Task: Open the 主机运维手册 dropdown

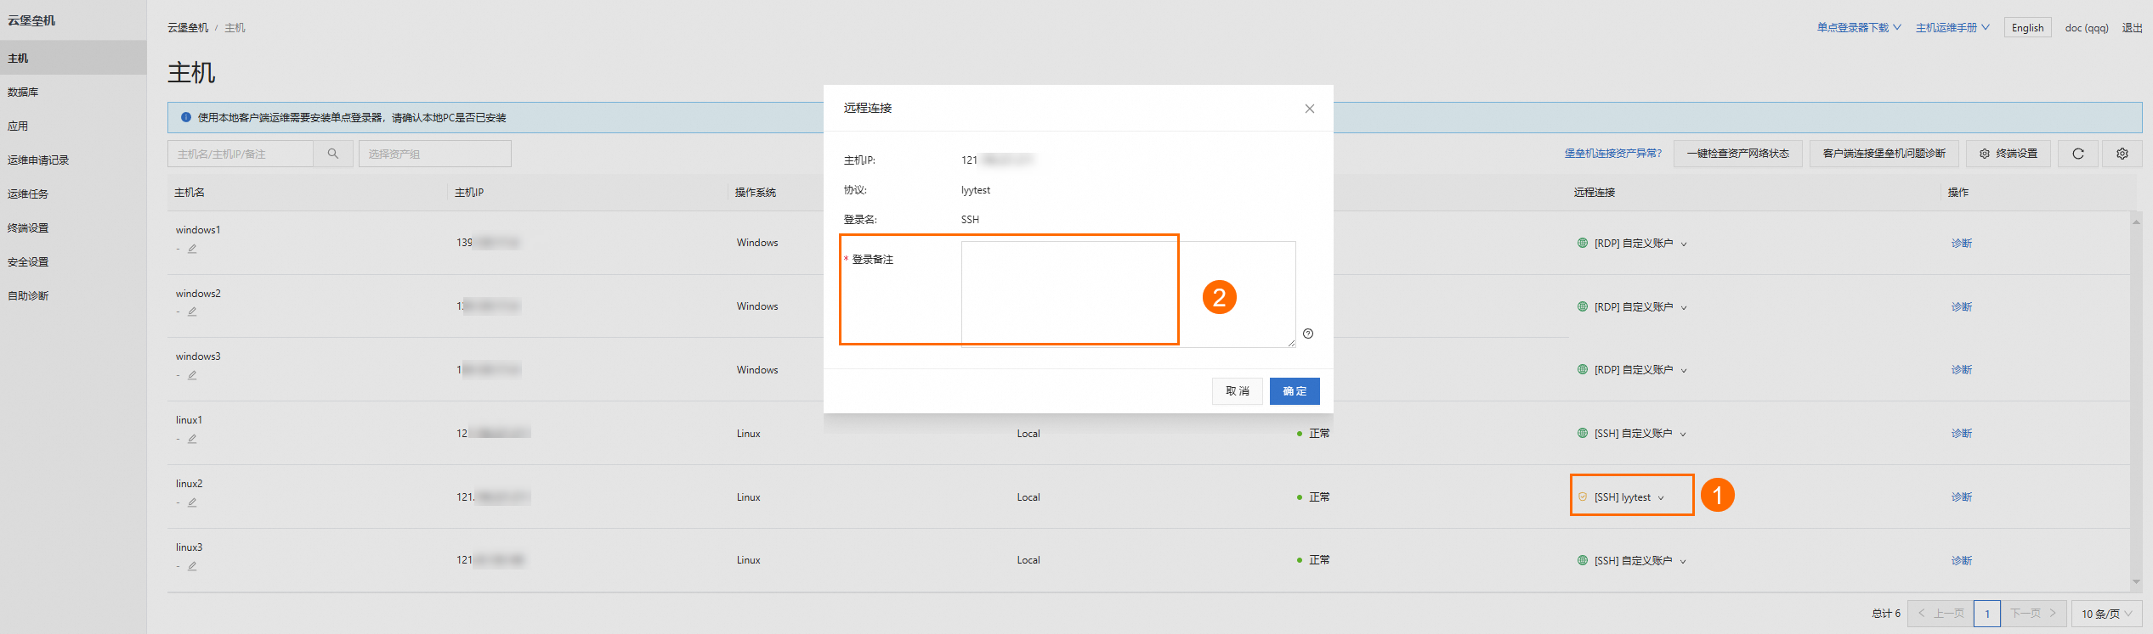Action: click(x=1952, y=28)
